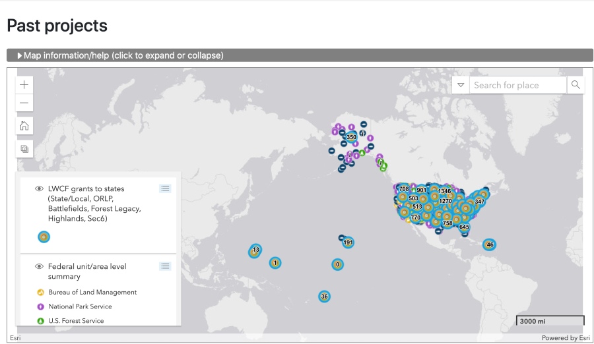This screenshot has width=594, height=344.
Task: Open the basemap gallery button
Action: point(24,149)
